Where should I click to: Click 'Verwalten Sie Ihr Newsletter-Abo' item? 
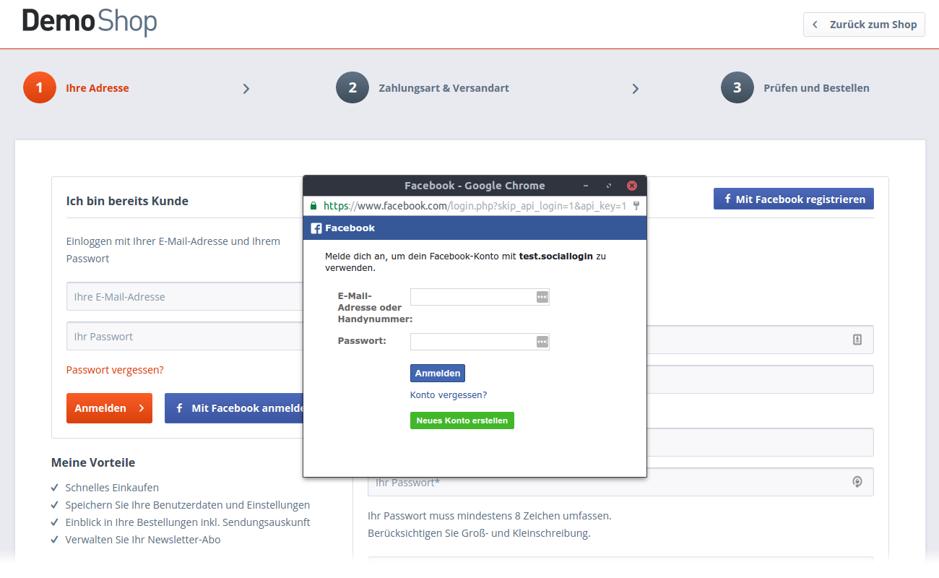click(143, 540)
